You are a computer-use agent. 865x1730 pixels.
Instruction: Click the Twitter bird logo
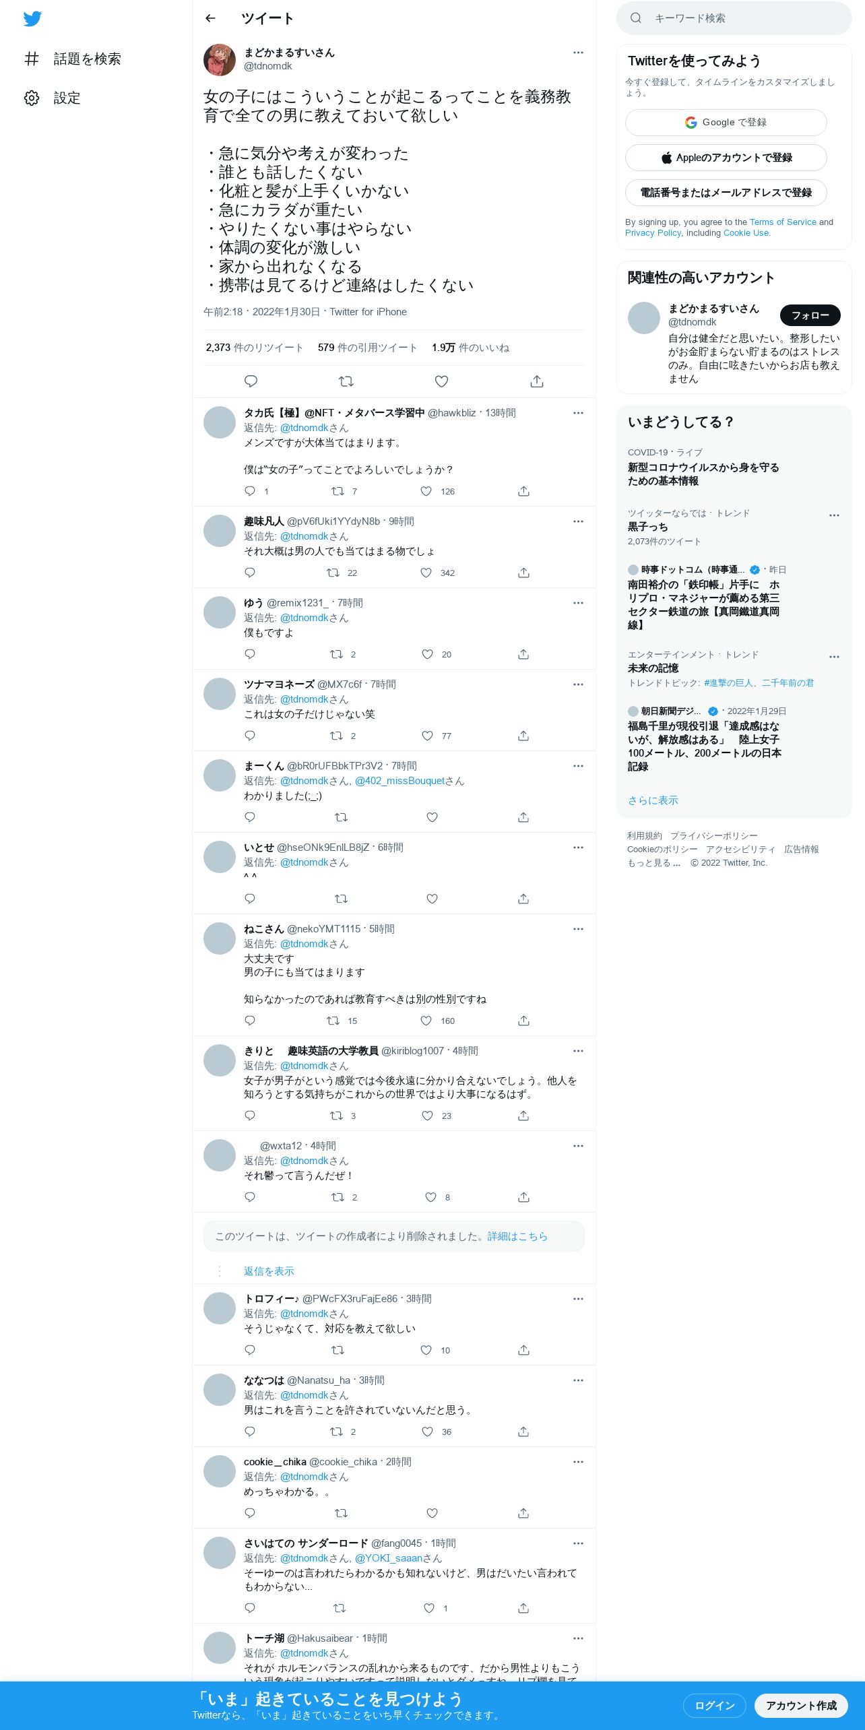click(x=32, y=18)
